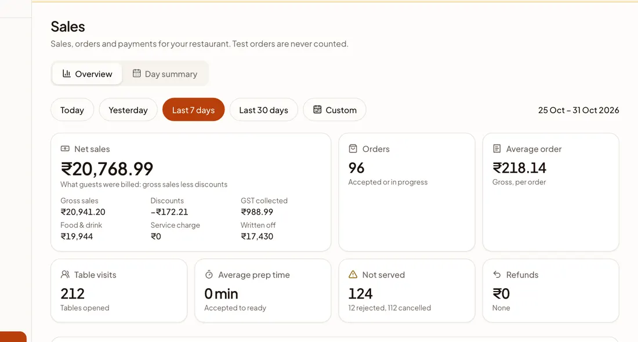The height and width of the screenshot is (342, 638).
Task: Click the Not served count 124
Action: tap(361, 294)
